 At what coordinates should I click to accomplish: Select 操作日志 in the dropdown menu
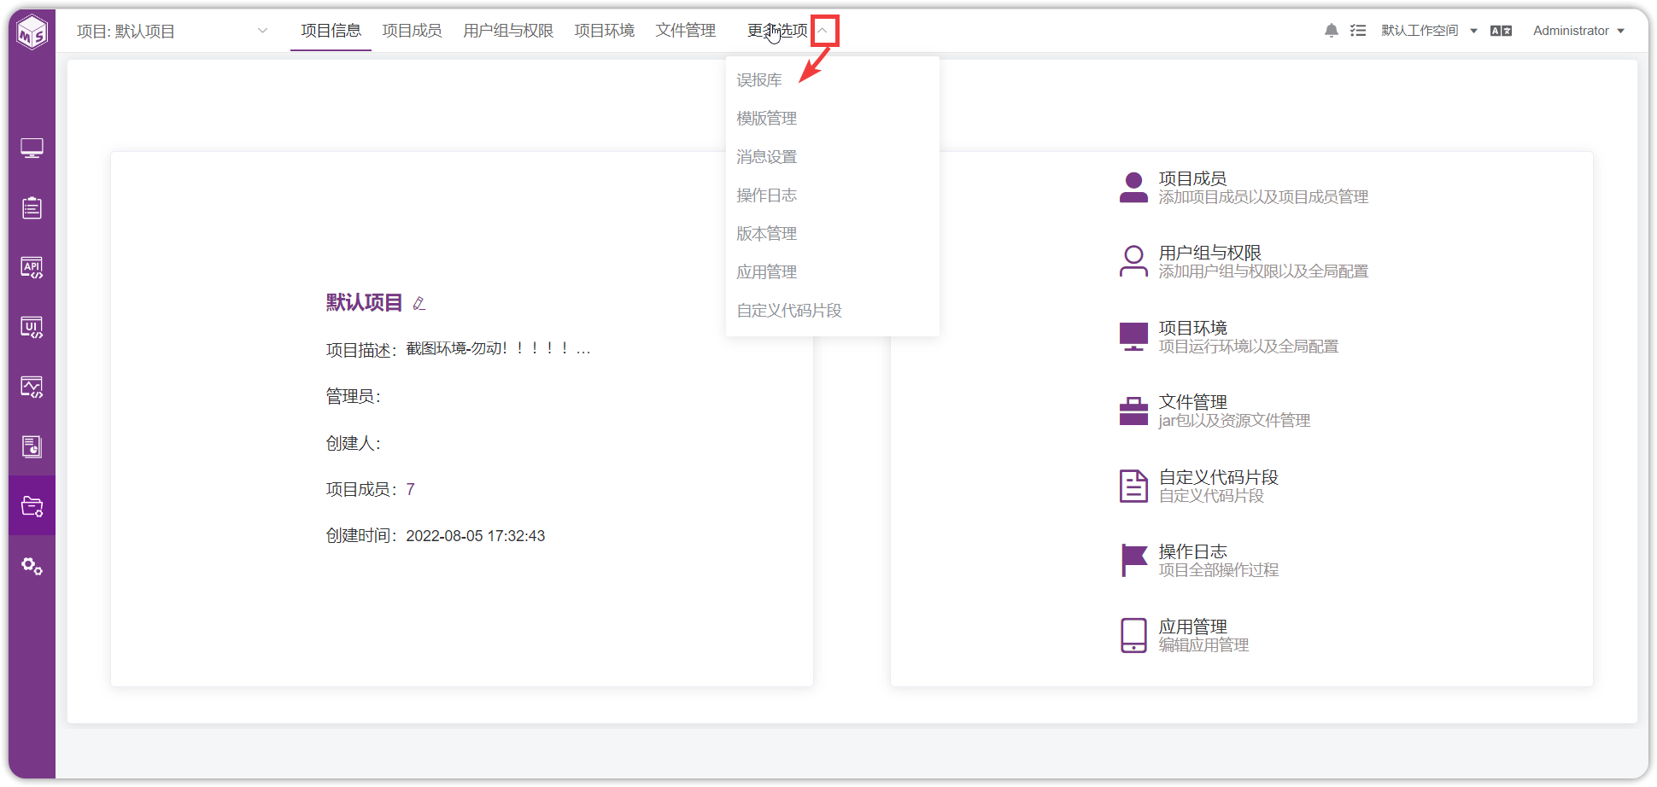[x=833, y=195]
